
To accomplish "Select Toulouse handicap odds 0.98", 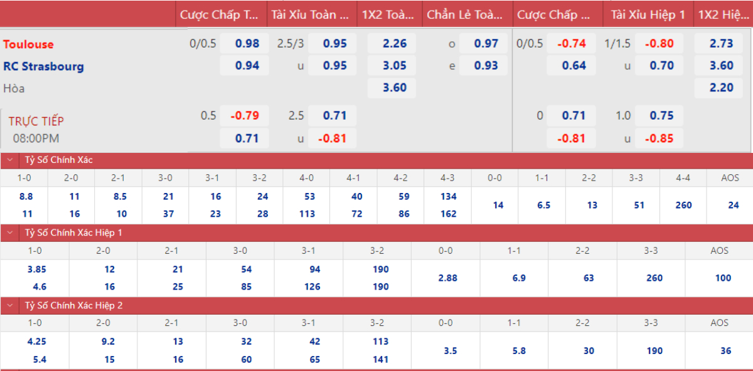I will (x=247, y=44).
